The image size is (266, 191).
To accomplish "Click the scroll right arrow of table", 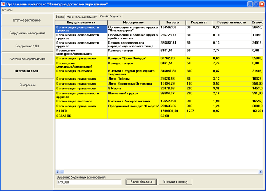I will click(260, 172).
